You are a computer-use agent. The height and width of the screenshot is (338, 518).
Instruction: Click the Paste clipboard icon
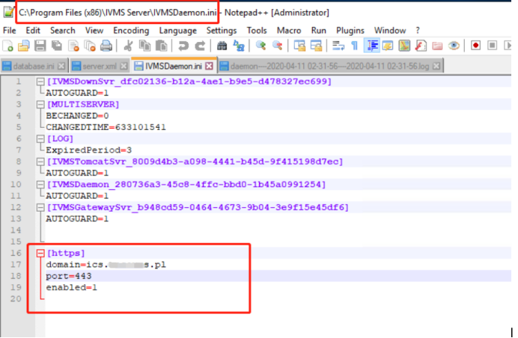[x=161, y=46]
